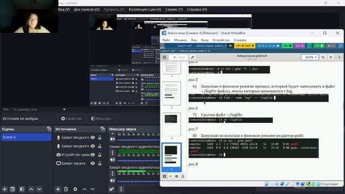
Task: Switch sidebar to bookmarks view
Action: click(x=183, y=176)
